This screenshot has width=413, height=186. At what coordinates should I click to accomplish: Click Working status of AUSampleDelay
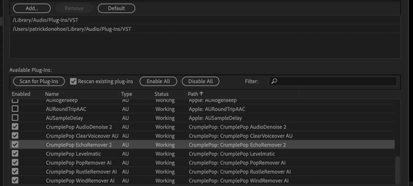(x=165, y=118)
